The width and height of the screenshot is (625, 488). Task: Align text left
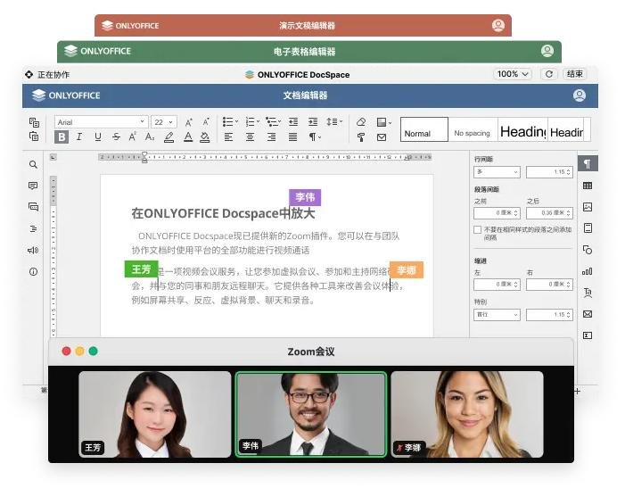pos(229,137)
